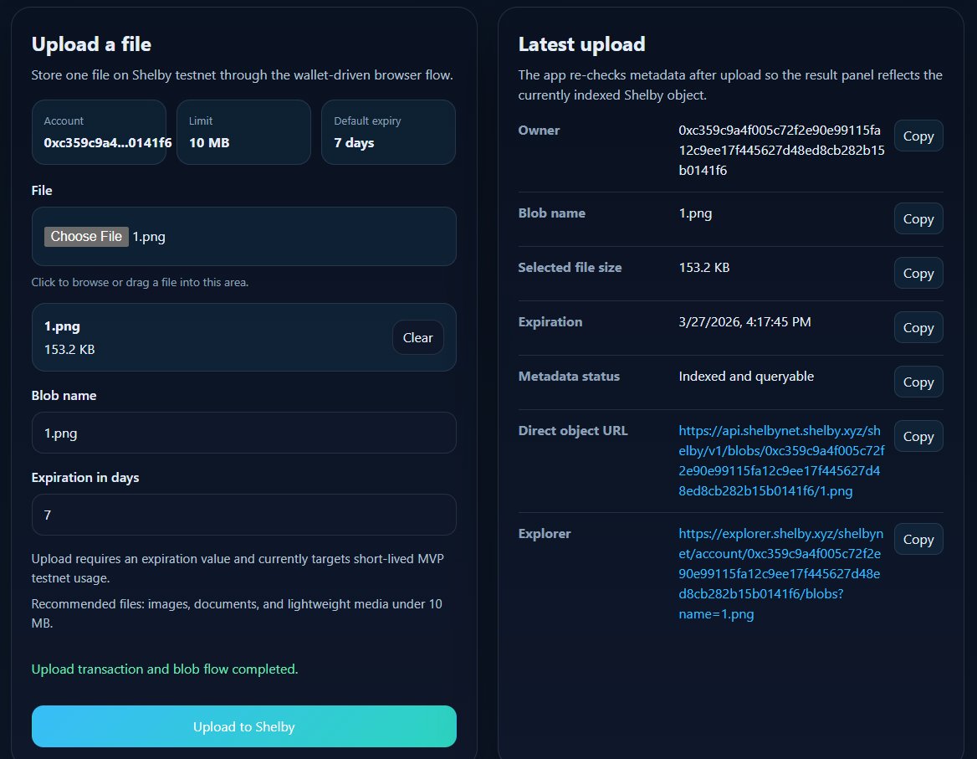Click the Account 0xc359c9a4...0141f6 card
Viewport: 977px width, 759px height.
coord(99,132)
